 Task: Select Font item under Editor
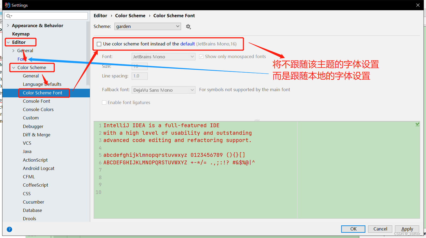(x=22, y=59)
